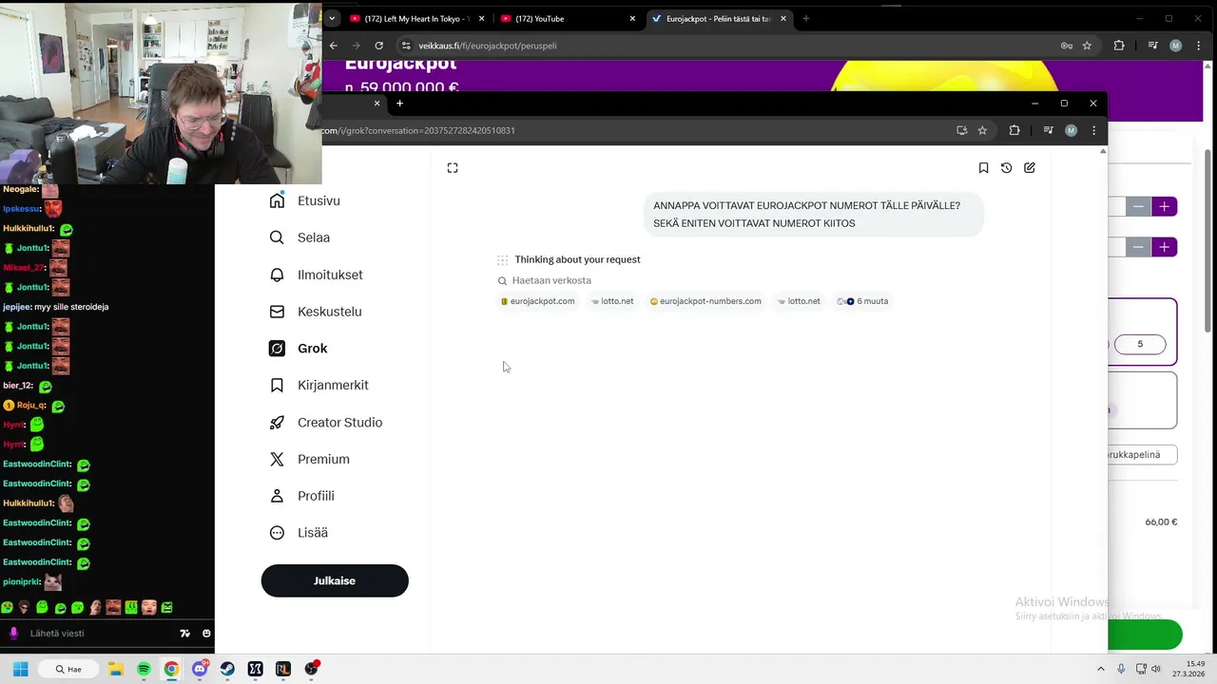This screenshot has height=684, width=1217.
Task: Select the 5 option pill on veikkaus
Action: (x=1140, y=344)
